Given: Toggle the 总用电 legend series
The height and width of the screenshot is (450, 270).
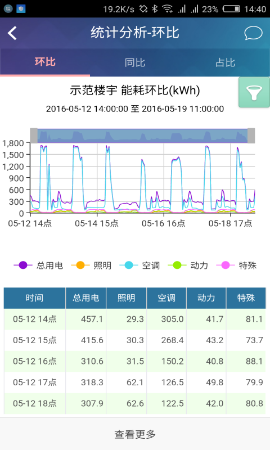Looking at the screenshot, I should 38,265.
